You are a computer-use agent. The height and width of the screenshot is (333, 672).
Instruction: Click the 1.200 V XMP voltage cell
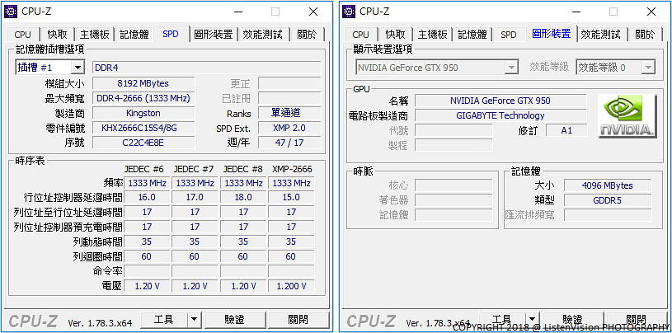[291, 286]
